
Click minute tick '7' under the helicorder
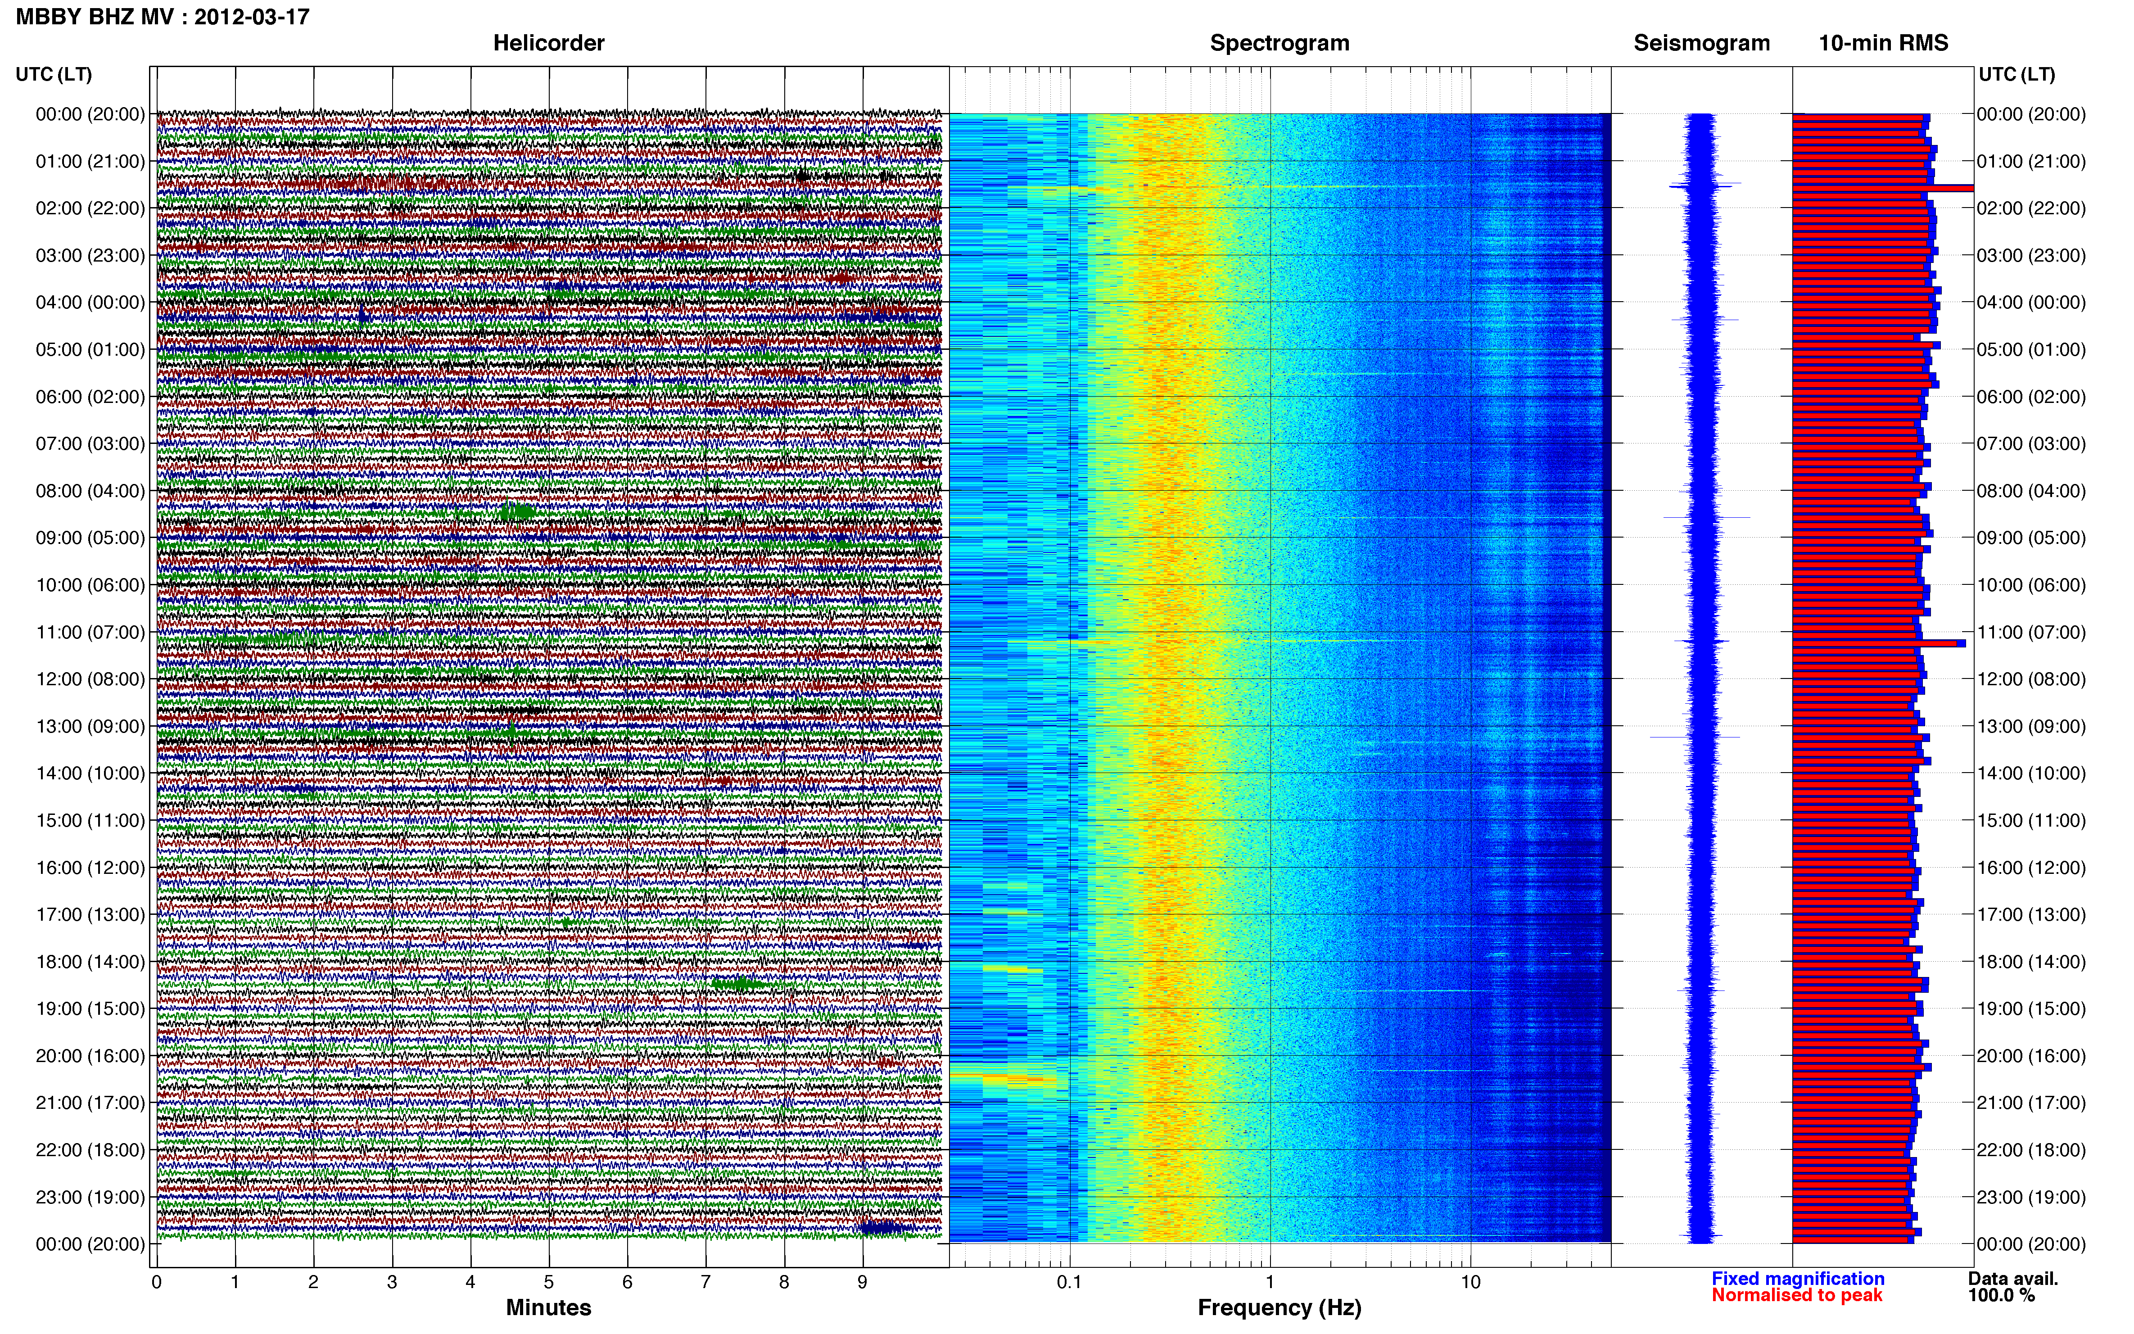point(706,1282)
